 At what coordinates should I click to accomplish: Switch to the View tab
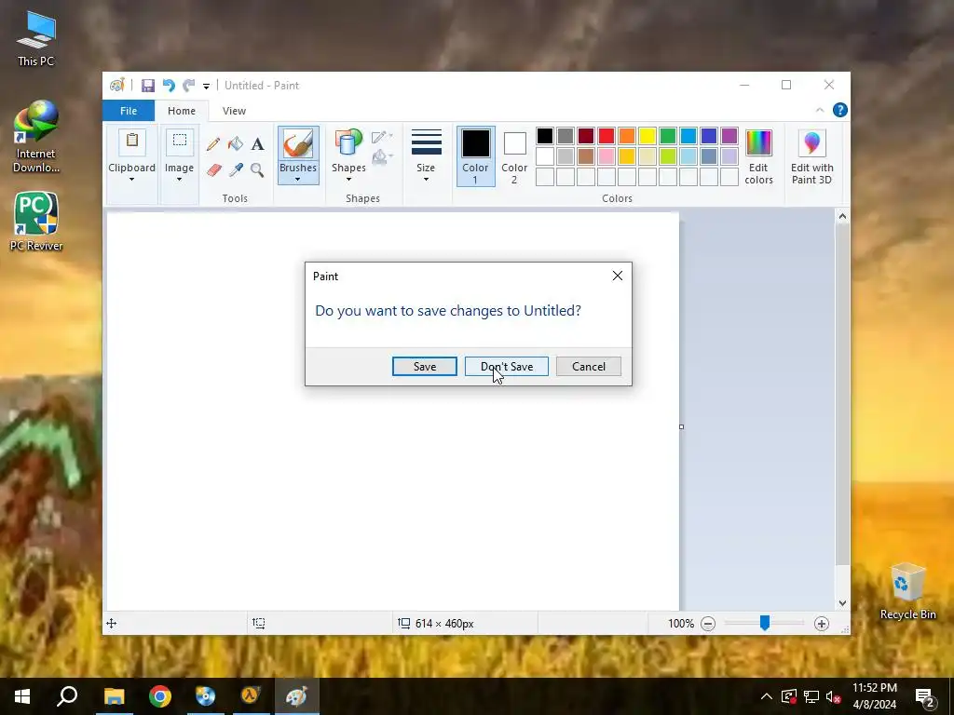coord(234,111)
